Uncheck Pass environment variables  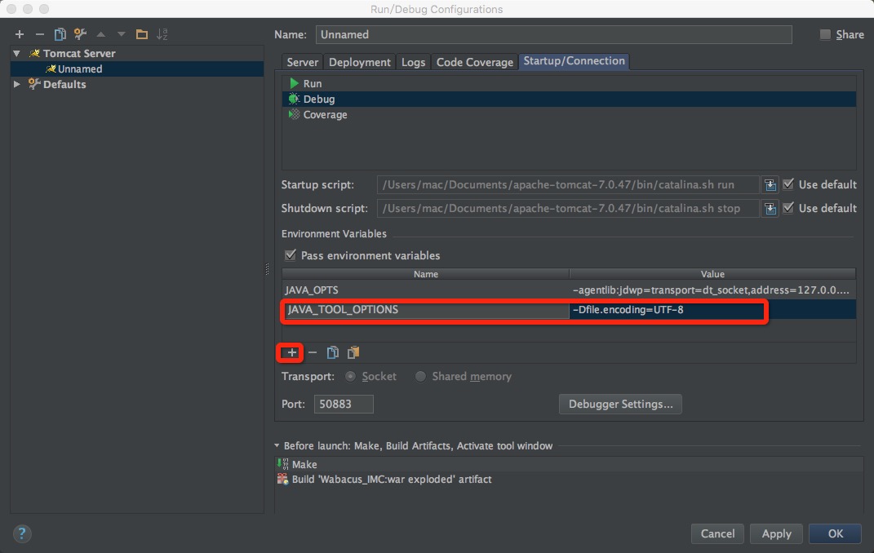(x=289, y=255)
